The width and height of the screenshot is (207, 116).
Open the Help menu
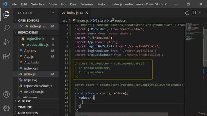pyautogui.click(x=101, y=4)
